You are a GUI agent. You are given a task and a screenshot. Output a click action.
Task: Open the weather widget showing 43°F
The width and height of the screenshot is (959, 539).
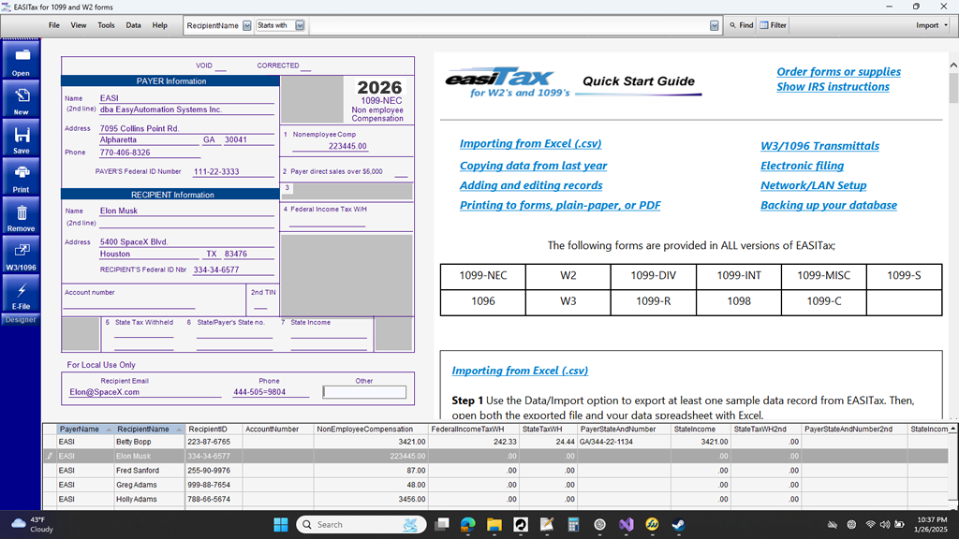coord(33,524)
